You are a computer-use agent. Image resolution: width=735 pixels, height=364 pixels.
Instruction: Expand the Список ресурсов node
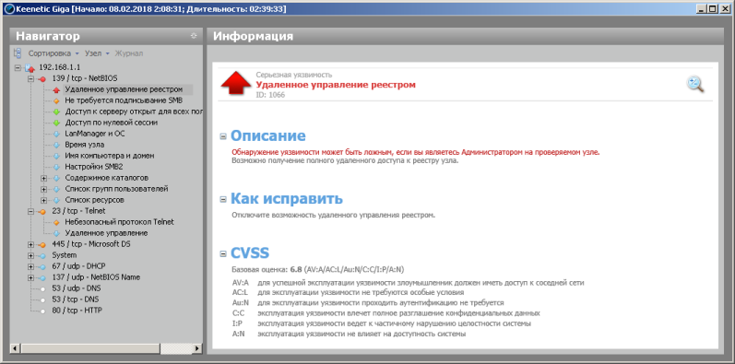[44, 200]
